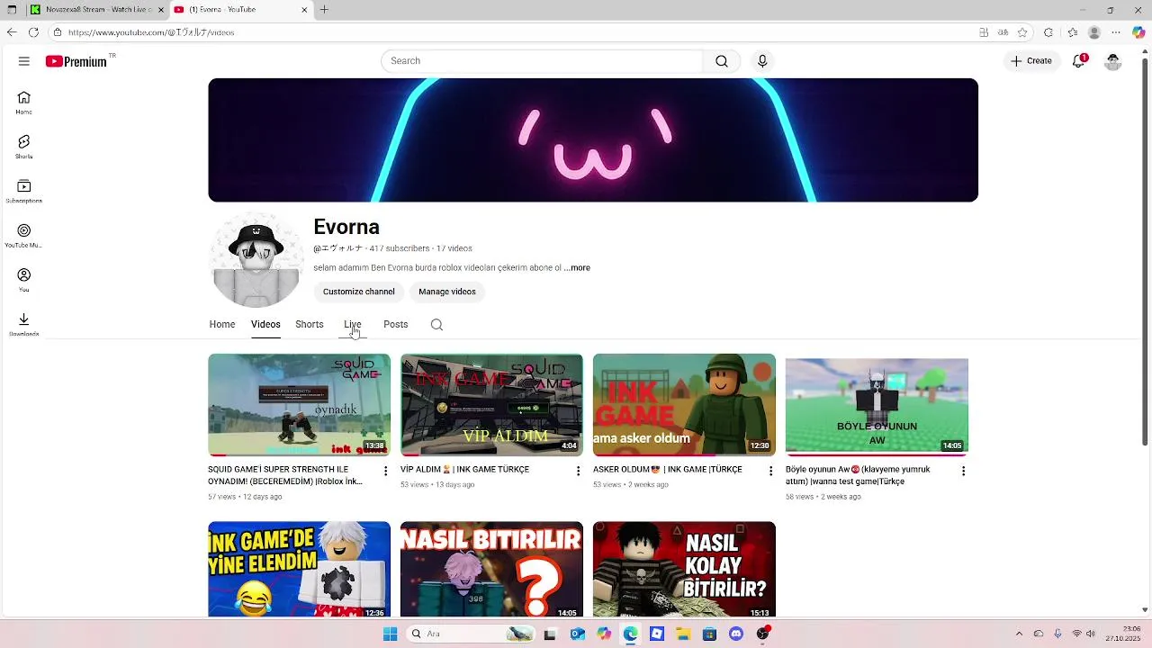Play the SQUID GAME thumbnail with 13:38 duration
Screen dimensions: 1152x648
[x=299, y=405]
